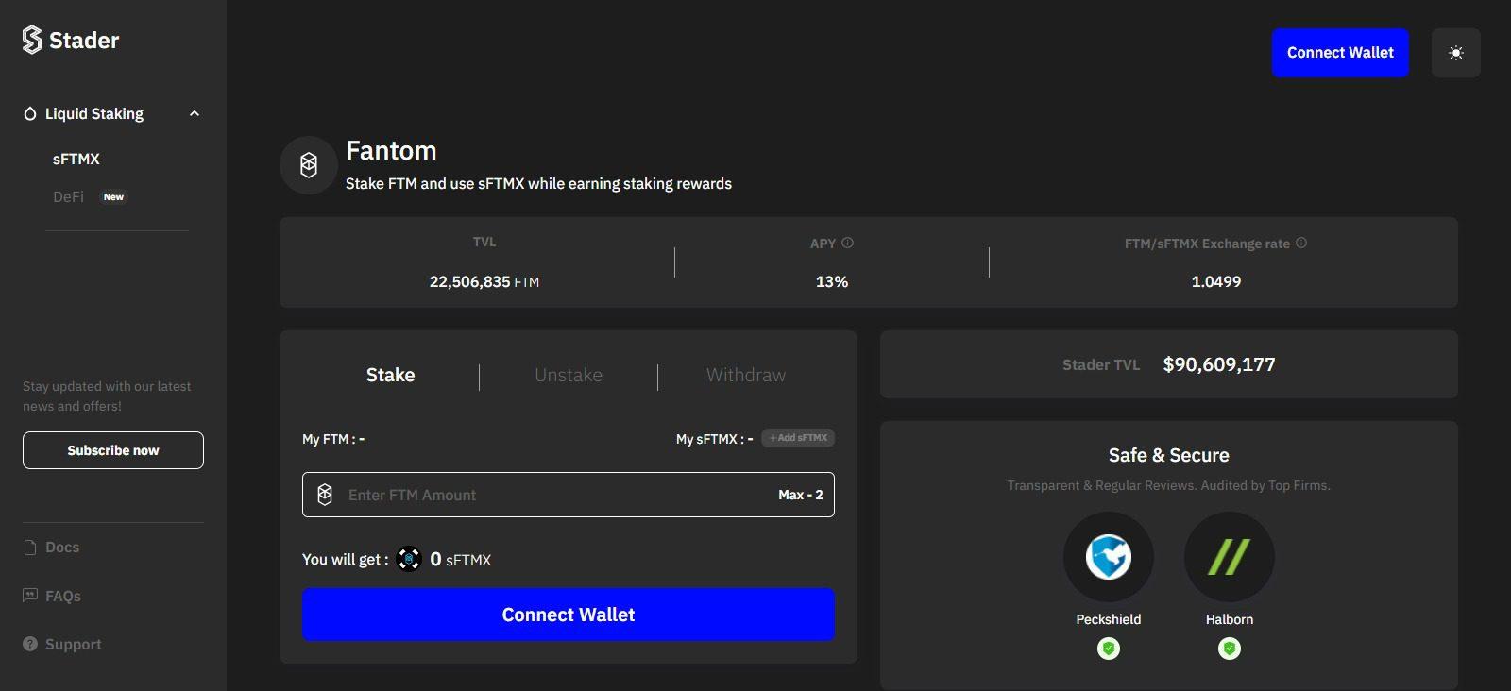Click the Safe & Secure heading
This screenshot has height=691, width=1511.
[1169, 455]
